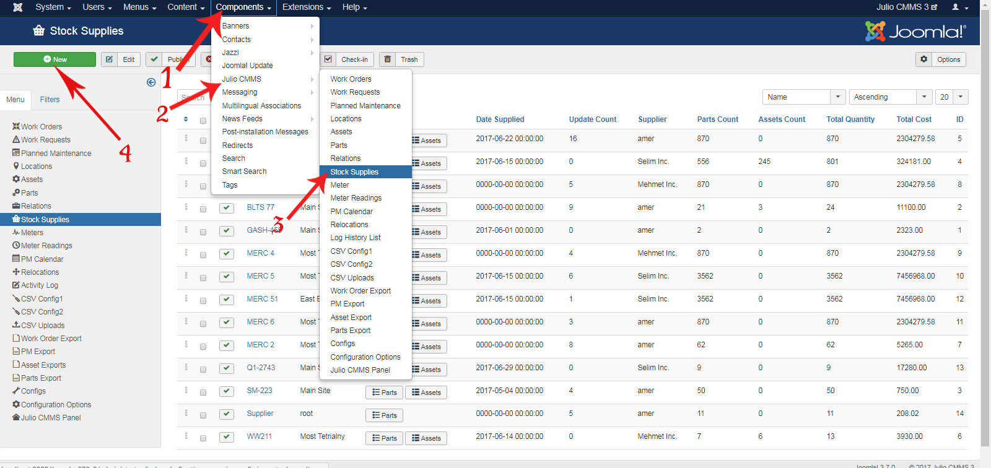
Task: Open the Users menu dropdown
Action: pos(97,7)
